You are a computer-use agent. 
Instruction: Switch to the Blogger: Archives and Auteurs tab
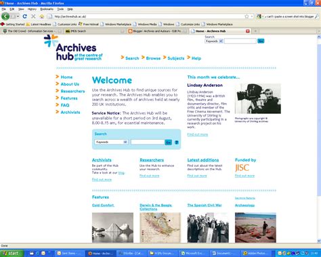pos(157,31)
